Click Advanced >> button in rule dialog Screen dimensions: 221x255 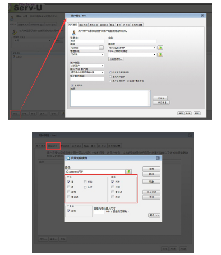[x=154, y=215]
